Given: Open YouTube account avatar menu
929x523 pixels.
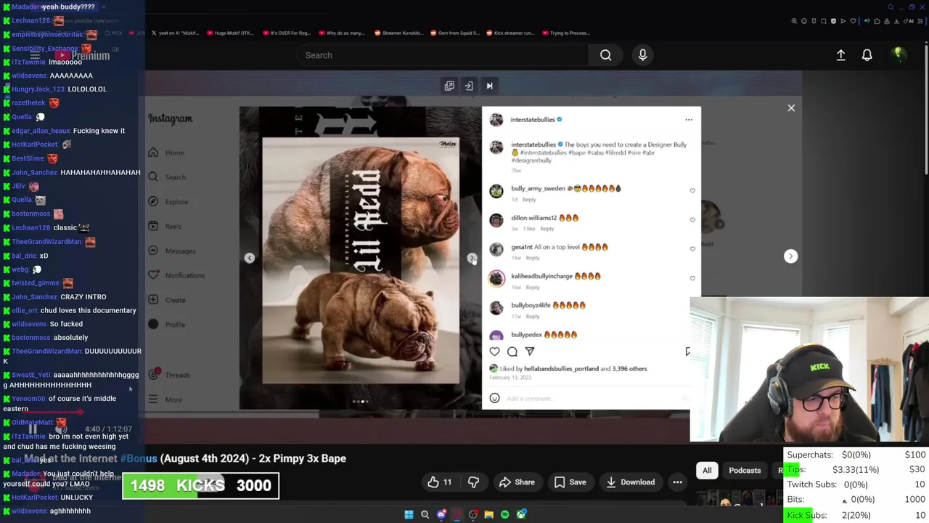Looking at the screenshot, I should [x=898, y=54].
